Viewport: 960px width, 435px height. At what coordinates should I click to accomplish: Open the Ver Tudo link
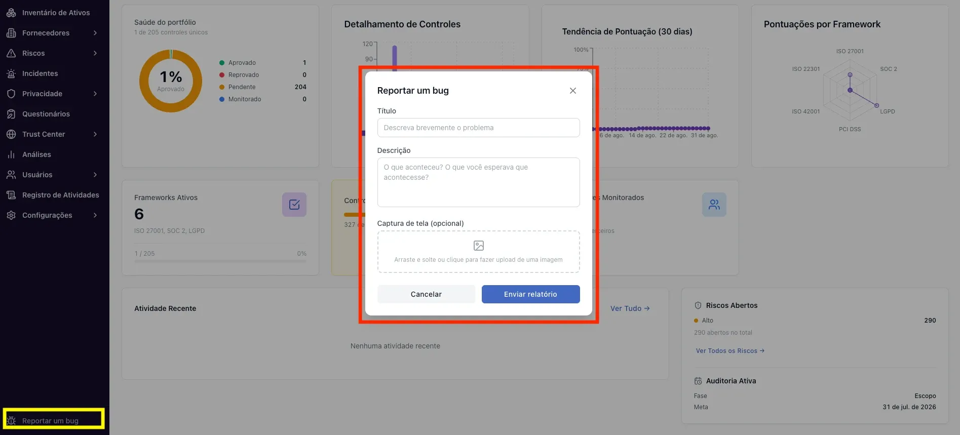pyautogui.click(x=630, y=308)
